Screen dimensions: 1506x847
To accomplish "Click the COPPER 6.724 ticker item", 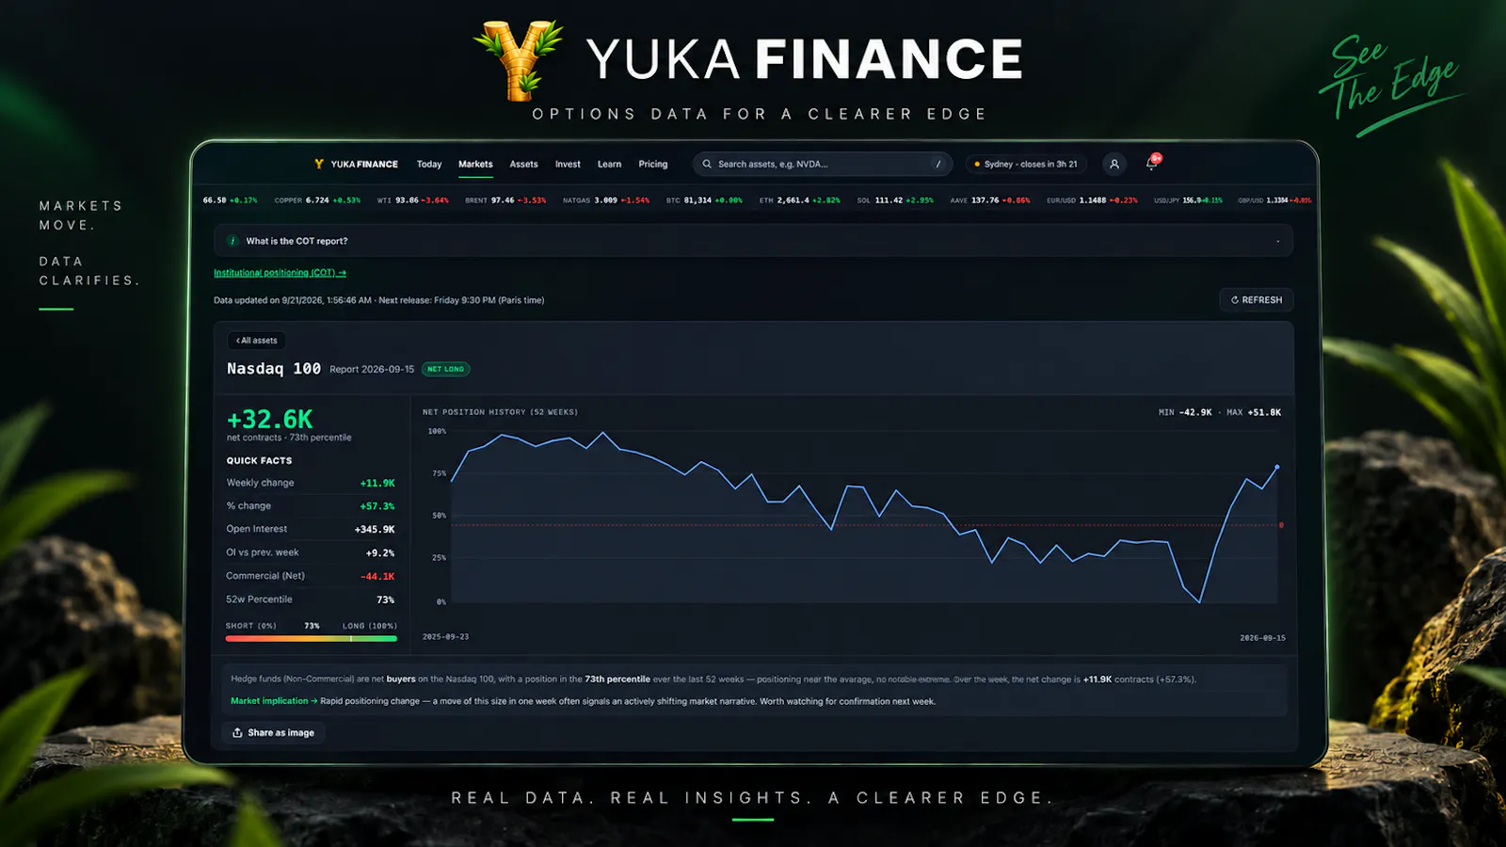I will click(x=317, y=200).
